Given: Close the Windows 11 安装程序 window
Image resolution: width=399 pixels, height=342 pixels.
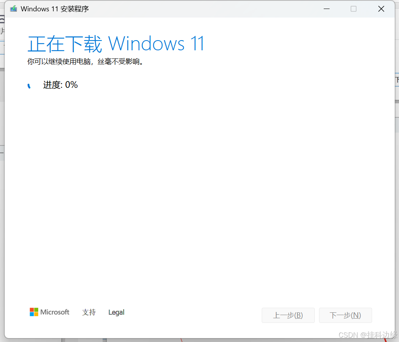Looking at the screenshot, I should (381, 9).
